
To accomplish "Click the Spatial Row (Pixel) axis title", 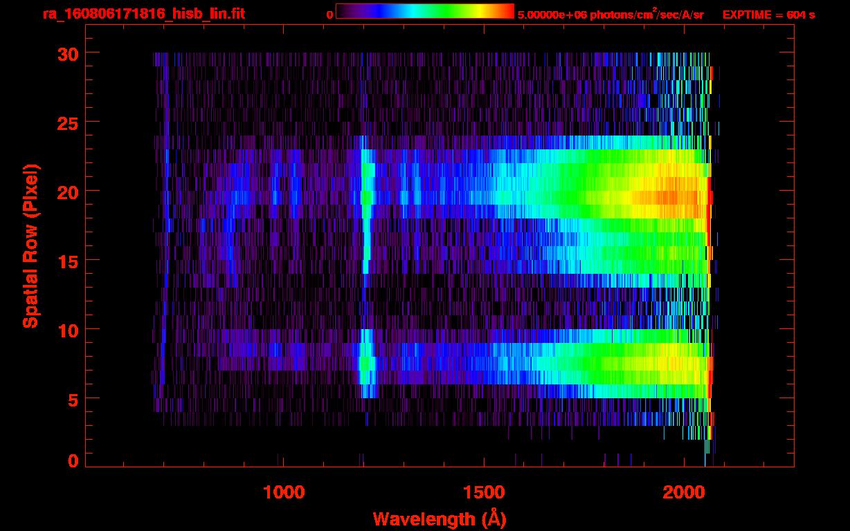I will coord(31,246).
